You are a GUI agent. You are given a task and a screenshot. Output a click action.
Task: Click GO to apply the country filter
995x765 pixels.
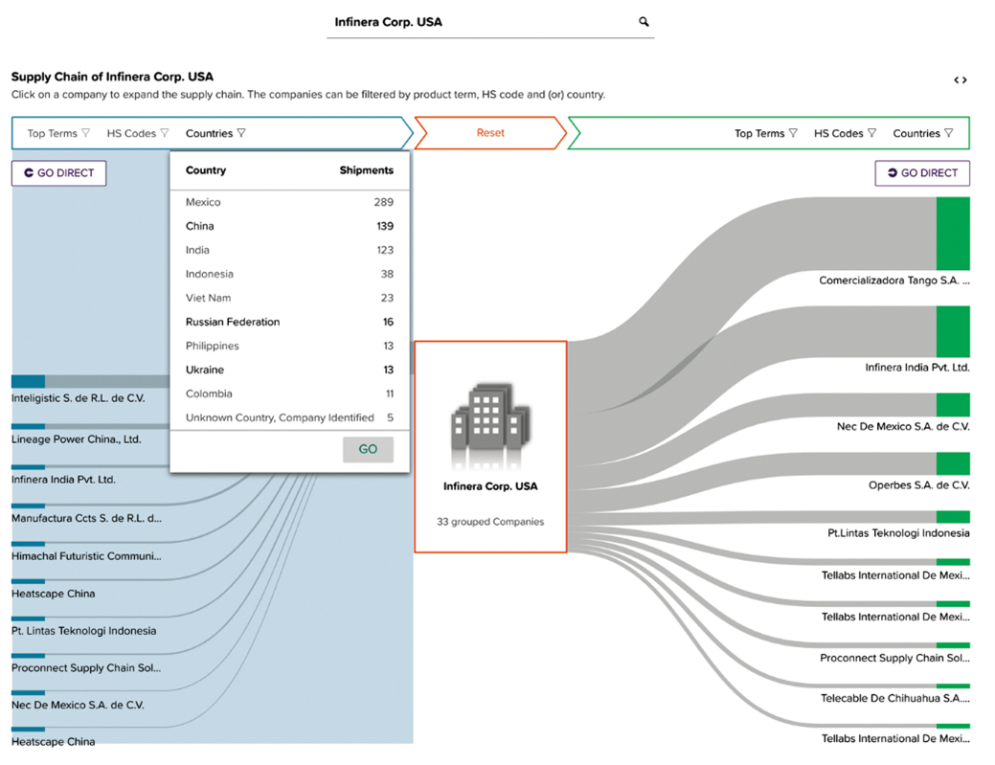368,449
